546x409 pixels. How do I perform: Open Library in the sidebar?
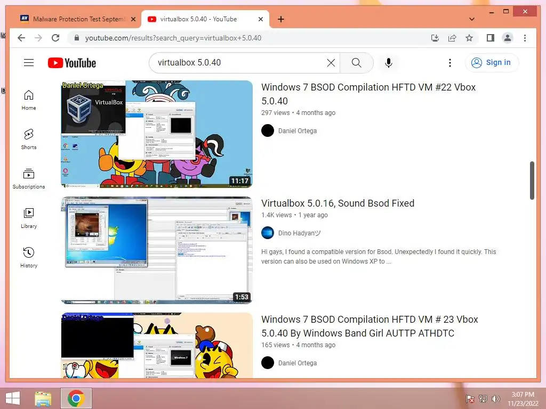pyautogui.click(x=29, y=218)
